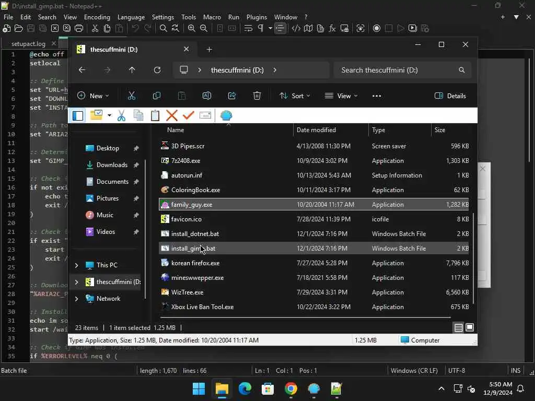Open the folder options dropdown arrow in white toolbar

[x=109, y=115]
